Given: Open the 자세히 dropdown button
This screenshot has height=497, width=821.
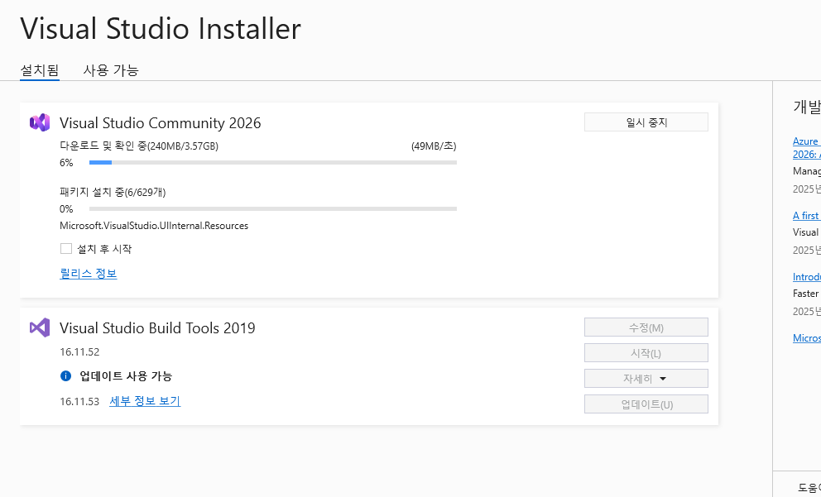Looking at the screenshot, I should (x=646, y=378).
